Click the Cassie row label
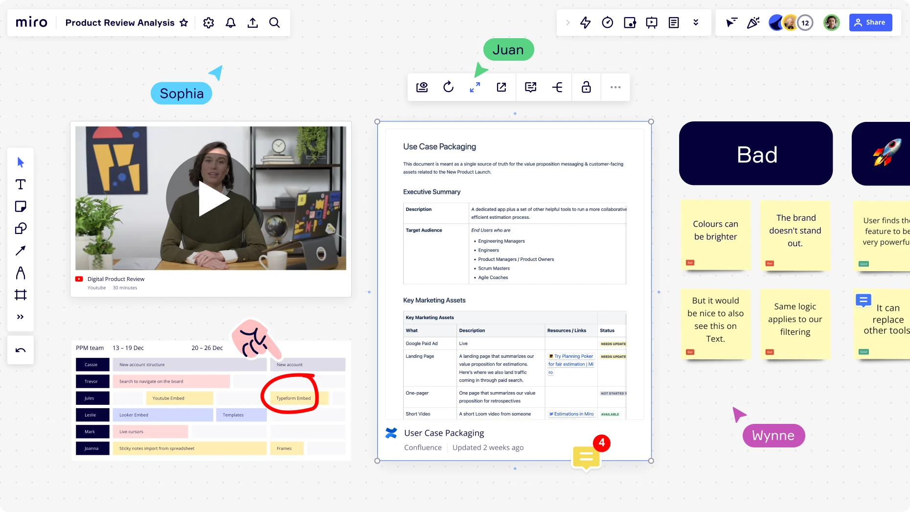This screenshot has height=512, width=910. tap(92, 365)
